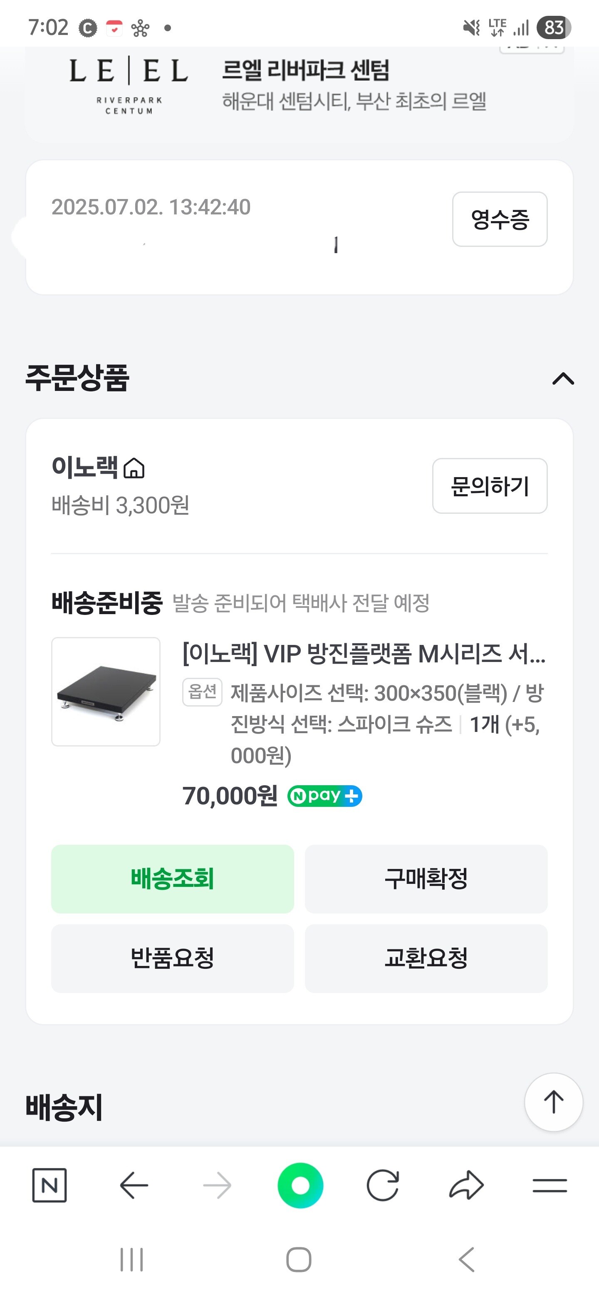
Task: Open VIP 방진플랫폼 M시리즈 product title
Action: pyautogui.click(x=364, y=654)
